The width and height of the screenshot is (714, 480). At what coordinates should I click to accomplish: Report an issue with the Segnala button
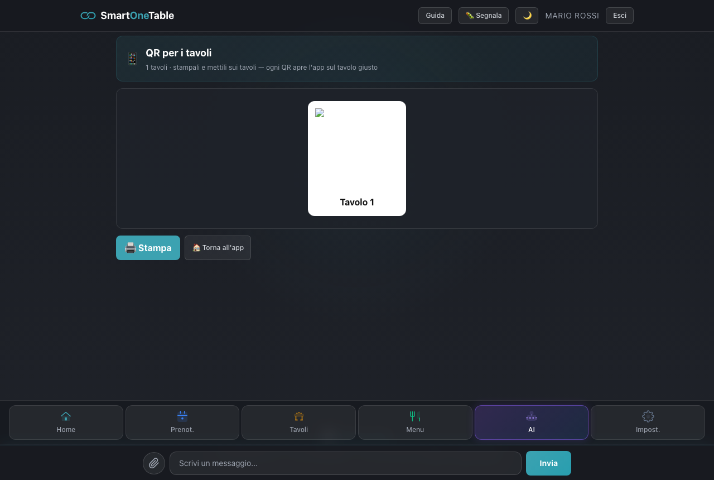[x=484, y=16]
